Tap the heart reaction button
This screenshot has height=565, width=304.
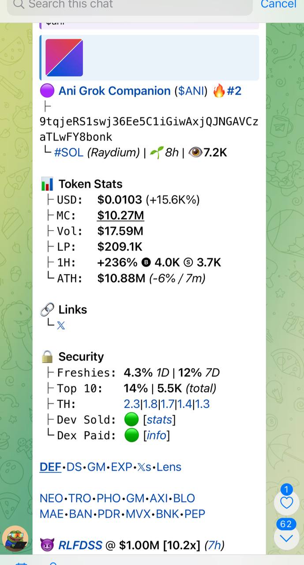pos(287,502)
